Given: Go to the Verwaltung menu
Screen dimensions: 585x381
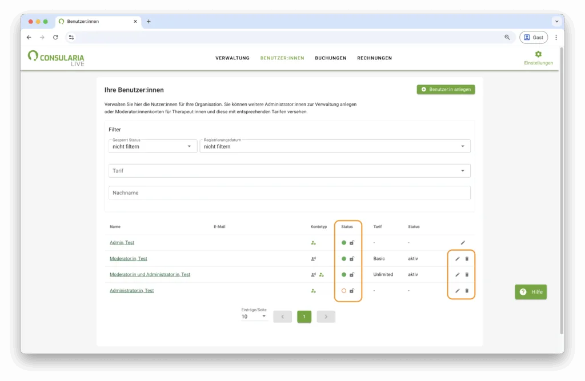Looking at the screenshot, I should point(232,58).
